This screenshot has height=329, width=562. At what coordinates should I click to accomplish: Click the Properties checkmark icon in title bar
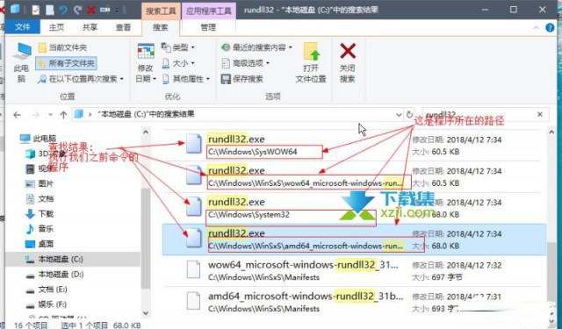coord(35,10)
